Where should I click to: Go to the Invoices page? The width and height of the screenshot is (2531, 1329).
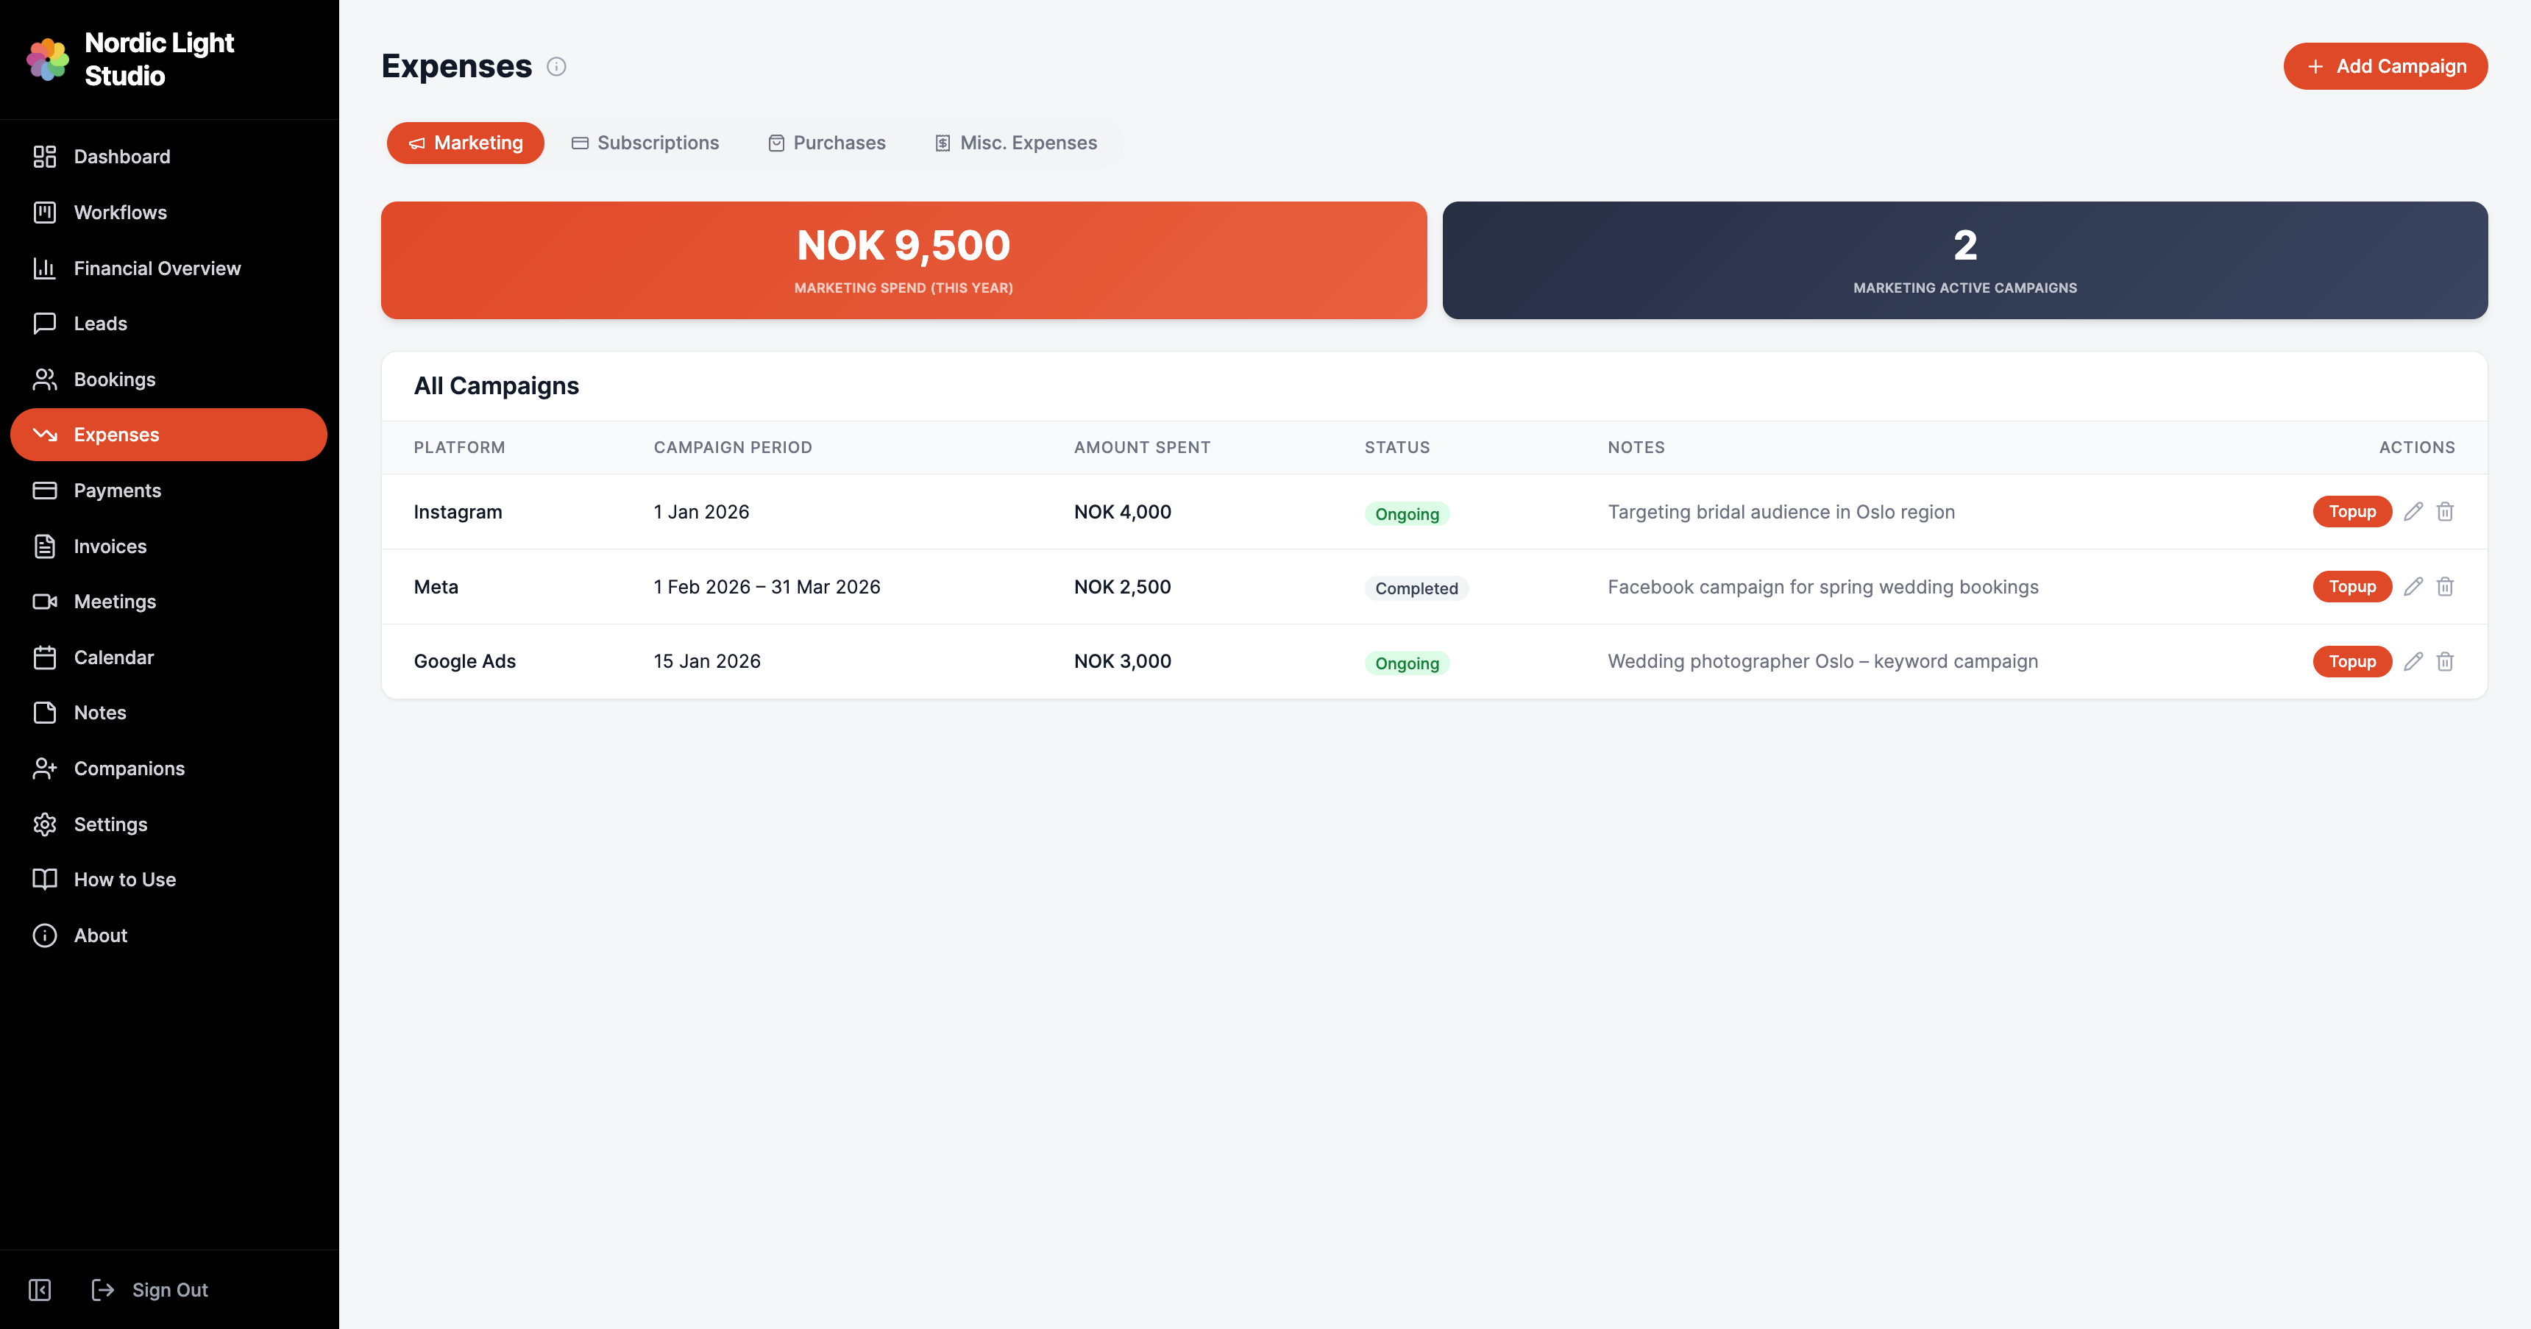coord(110,546)
